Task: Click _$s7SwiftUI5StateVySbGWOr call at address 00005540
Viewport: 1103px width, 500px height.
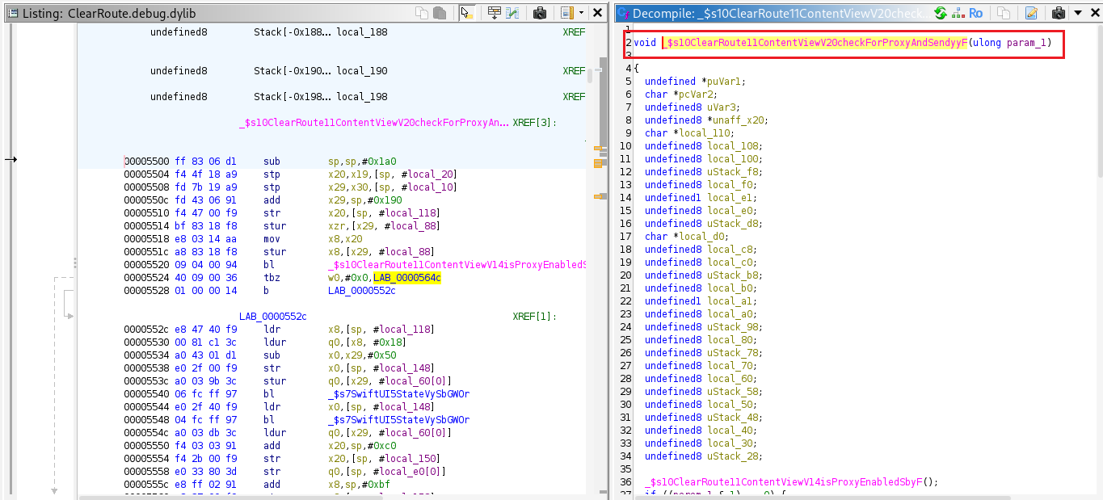Action: coord(398,394)
